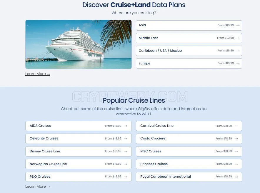
Task: Open MSC Cruises data plans
Action: click(189, 151)
